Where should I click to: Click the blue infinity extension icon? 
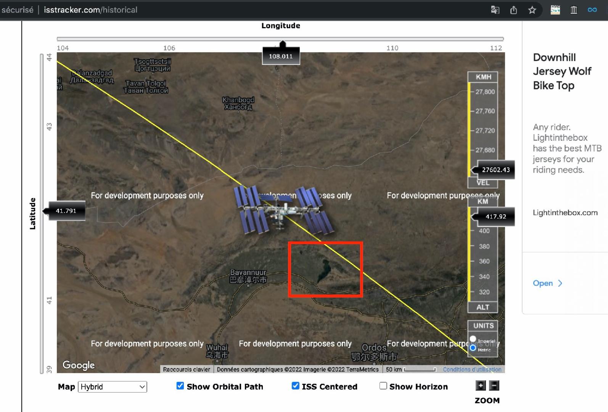pyautogui.click(x=592, y=10)
